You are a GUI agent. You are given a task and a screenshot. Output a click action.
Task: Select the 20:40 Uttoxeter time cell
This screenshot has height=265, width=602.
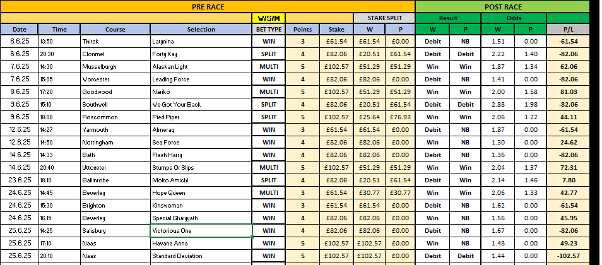[59, 168]
